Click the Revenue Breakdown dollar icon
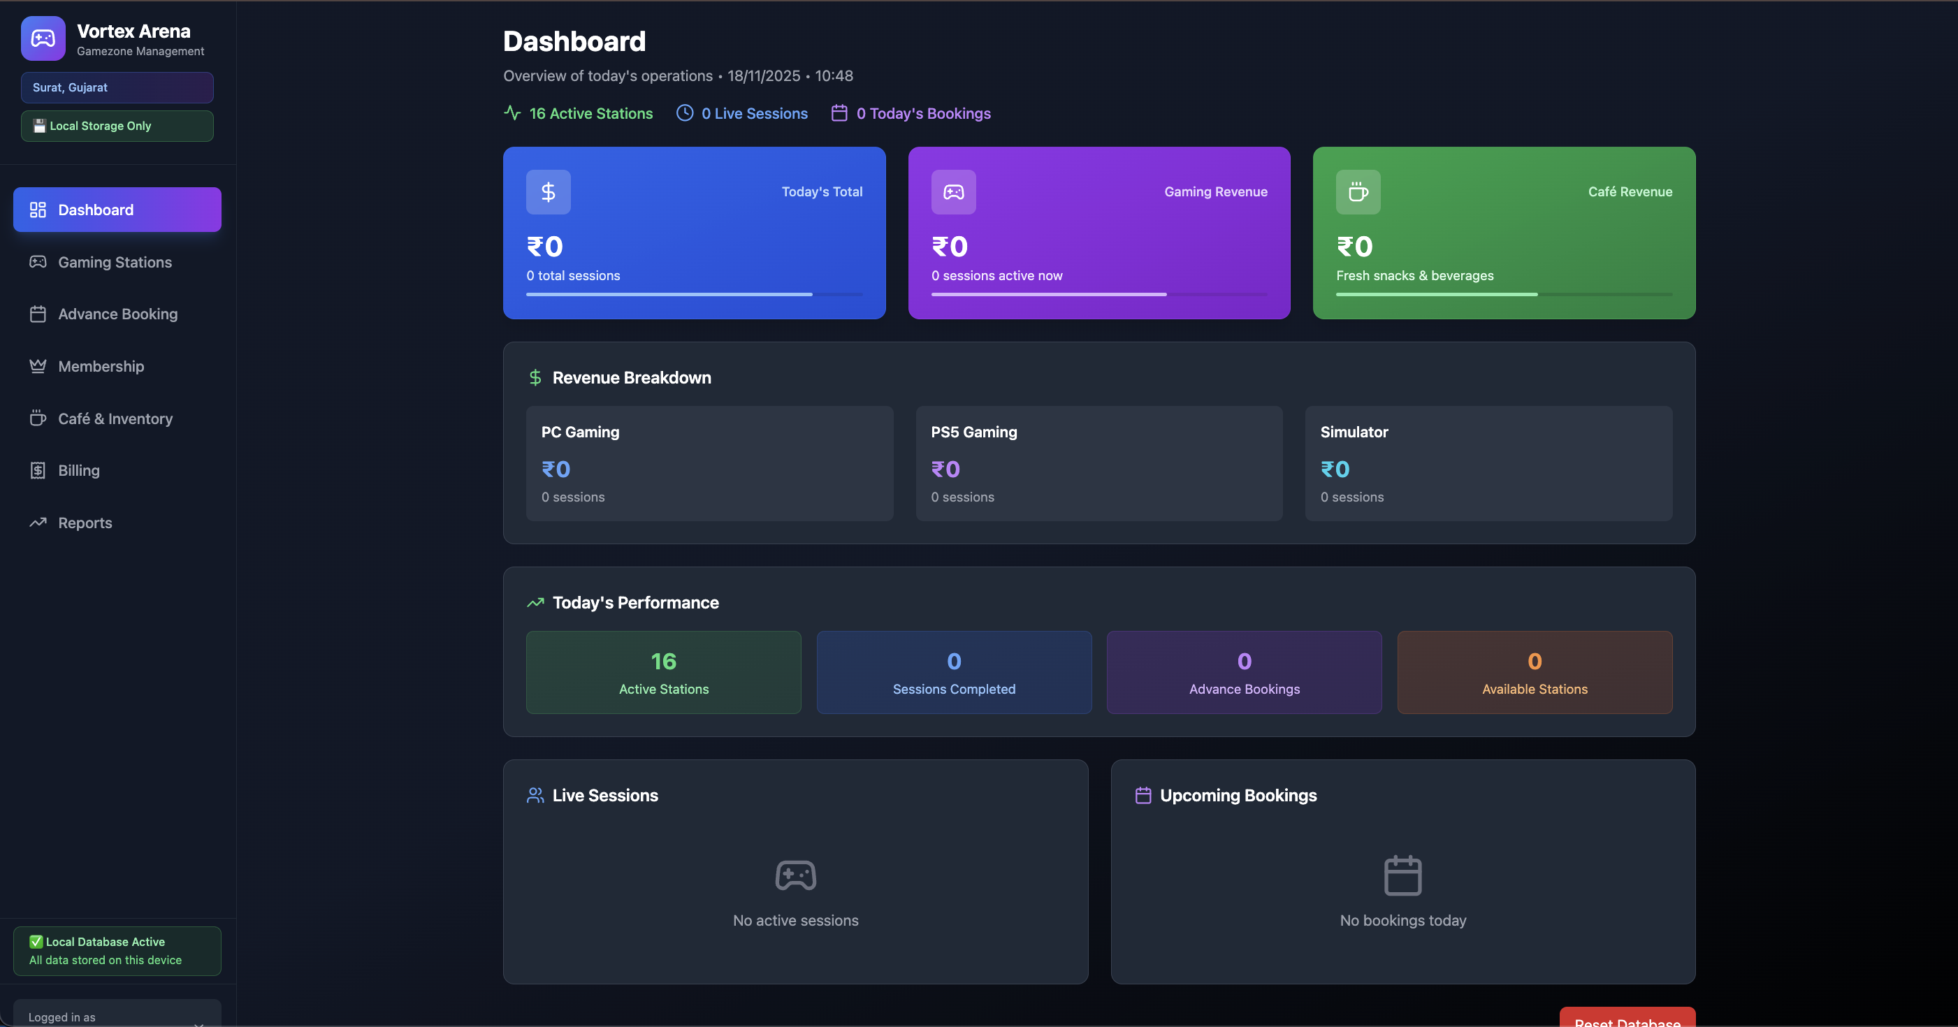This screenshot has width=1958, height=1027. click(x=535, y=377)
